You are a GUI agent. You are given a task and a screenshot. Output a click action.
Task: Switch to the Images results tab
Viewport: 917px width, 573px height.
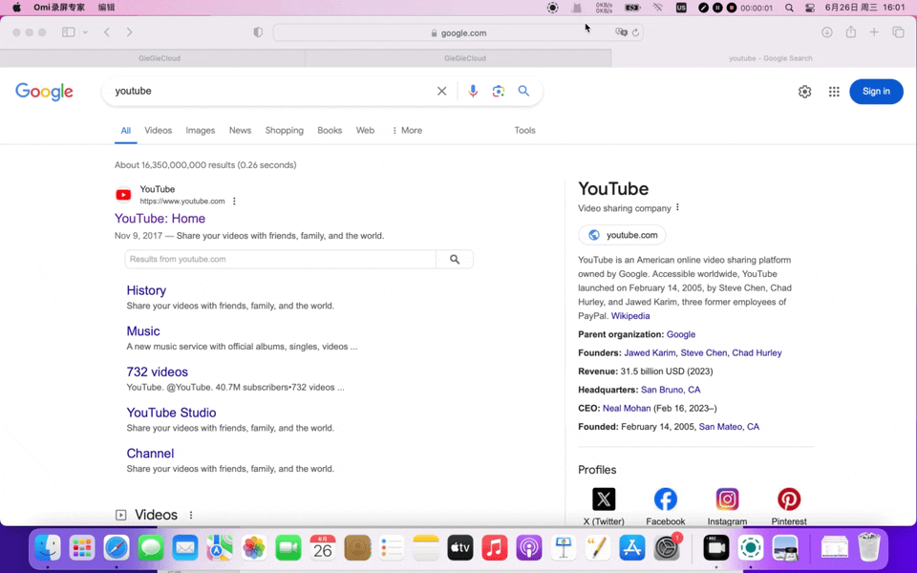tap(200, 131)
